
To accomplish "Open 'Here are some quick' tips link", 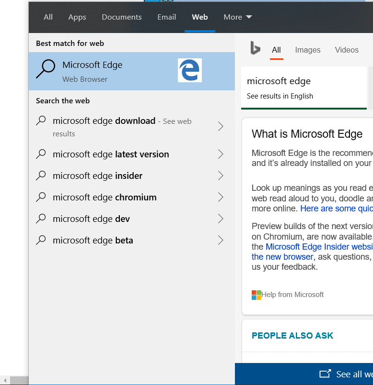I will 336,209.
